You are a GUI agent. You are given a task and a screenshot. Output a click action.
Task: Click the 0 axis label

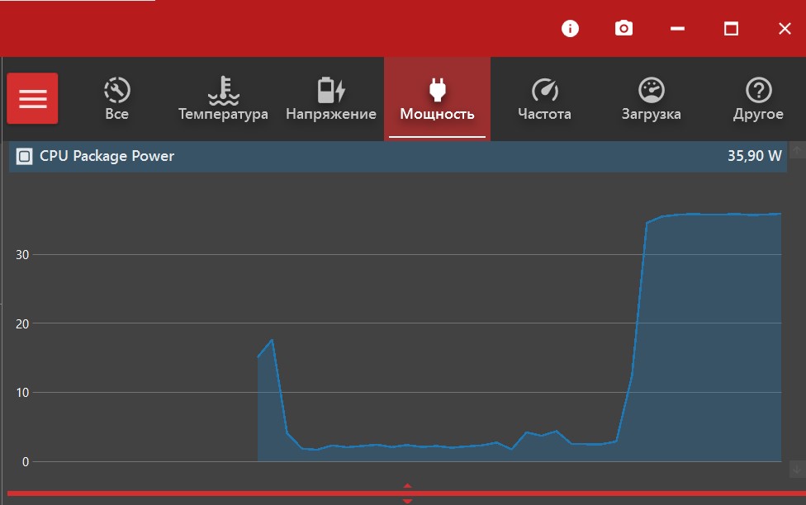(25, 462)
